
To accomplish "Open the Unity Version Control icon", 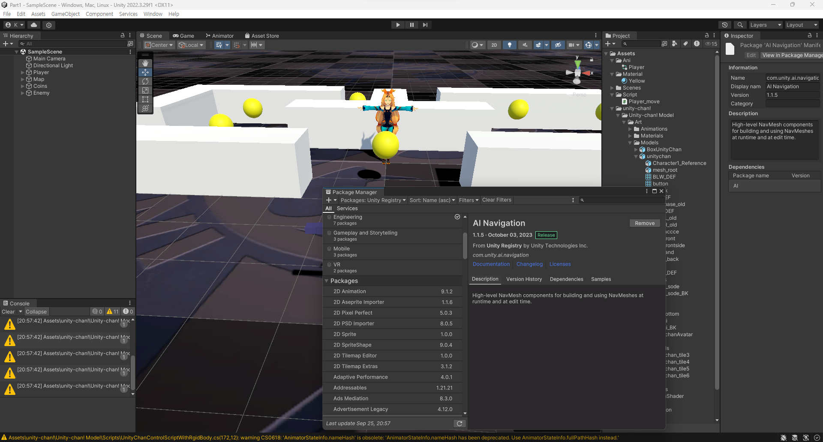I will tap(49, 25).
